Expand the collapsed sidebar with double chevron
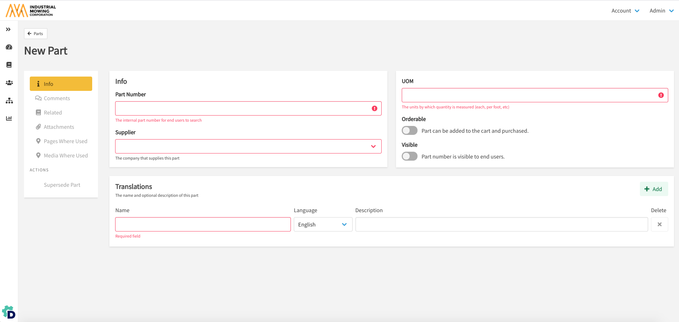 [8, 29]
